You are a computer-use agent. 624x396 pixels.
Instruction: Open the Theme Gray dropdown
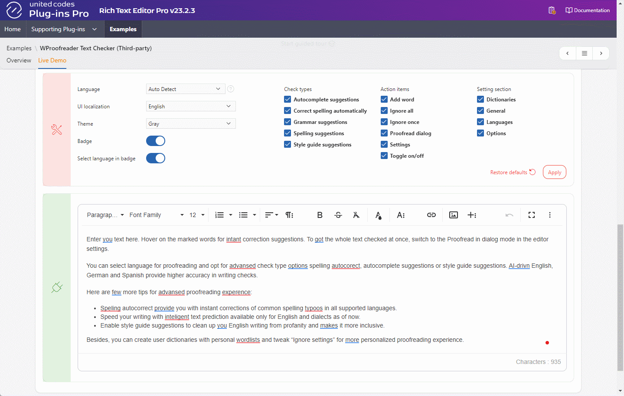[191, 123]
